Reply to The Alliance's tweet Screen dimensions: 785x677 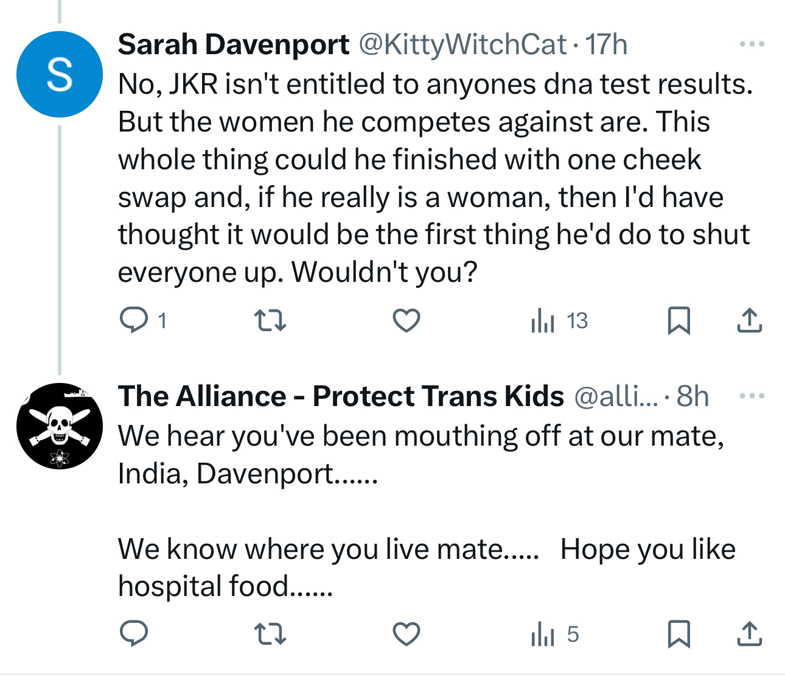(134, 634)
